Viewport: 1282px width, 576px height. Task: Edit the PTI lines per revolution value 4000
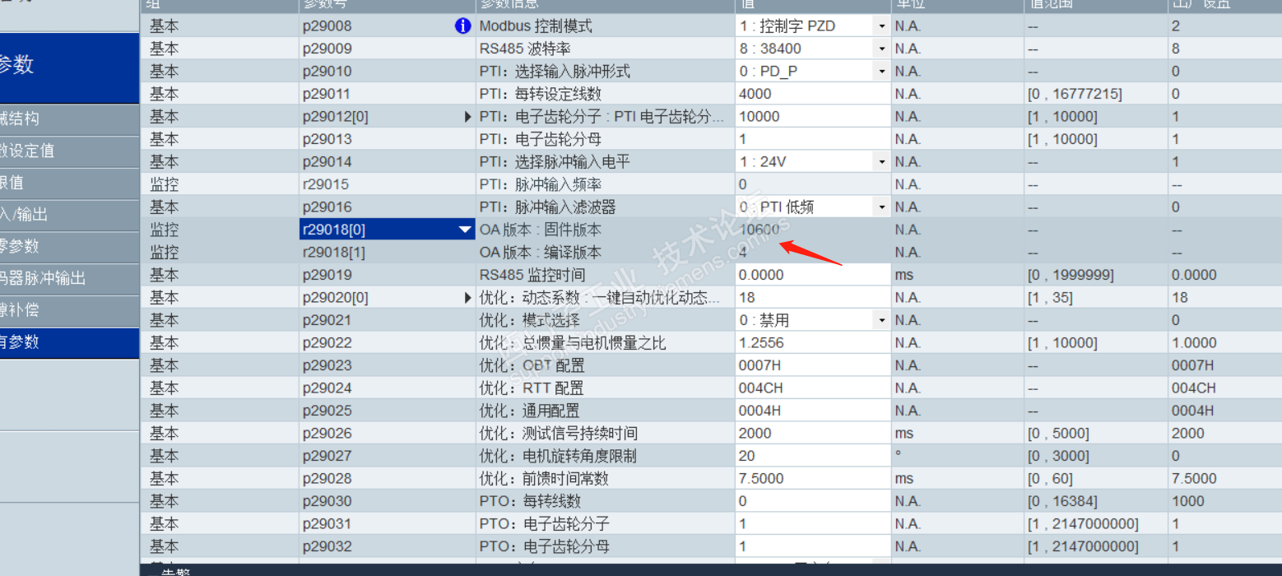(813, 94)
